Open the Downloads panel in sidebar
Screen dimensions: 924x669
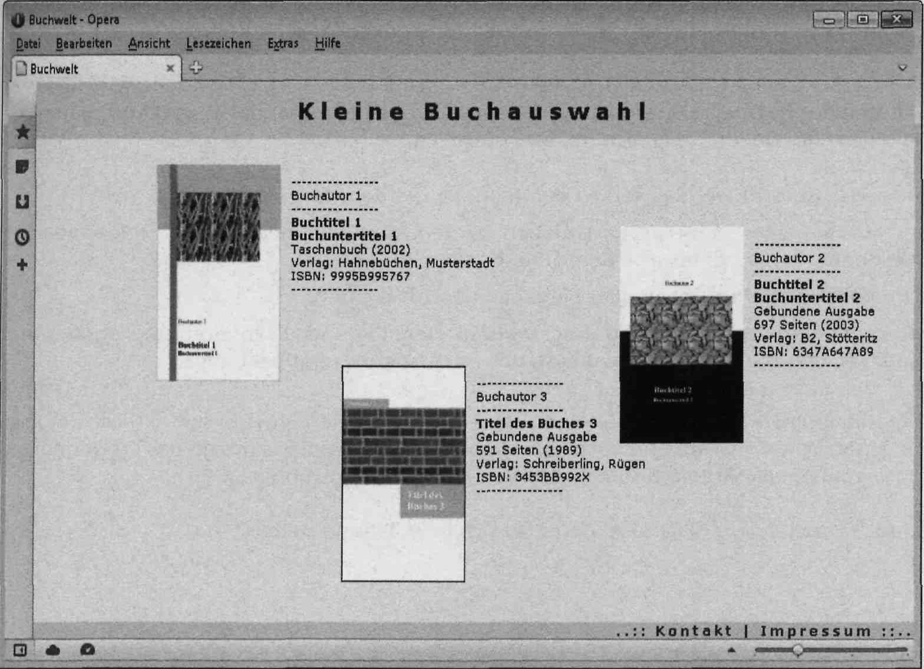(22, 202)
